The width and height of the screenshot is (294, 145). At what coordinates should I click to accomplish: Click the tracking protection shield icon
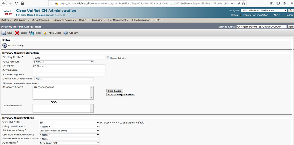tap(52, 3)
